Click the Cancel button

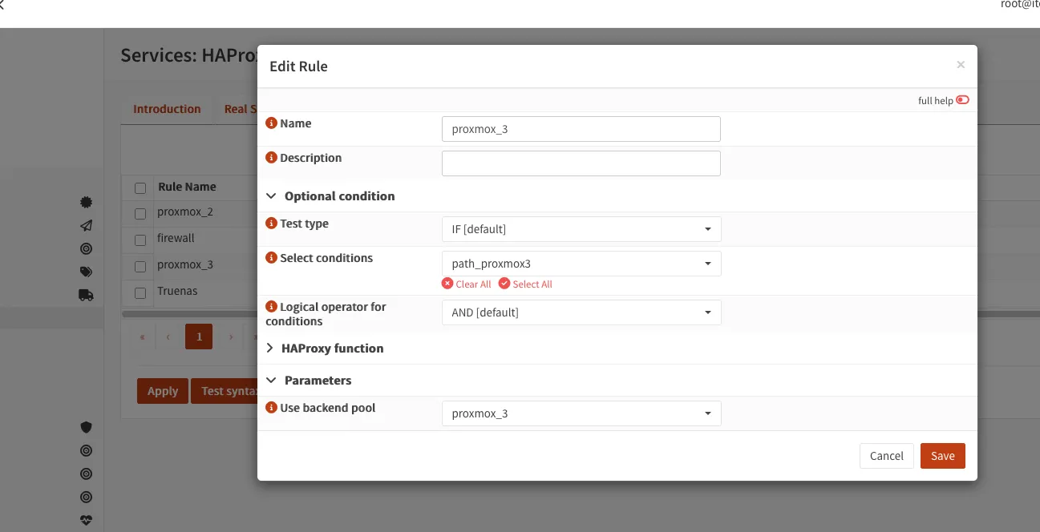(886, 456)
